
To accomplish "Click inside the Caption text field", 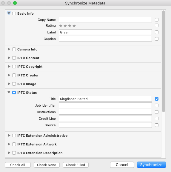I will click(x=105, y=39).
